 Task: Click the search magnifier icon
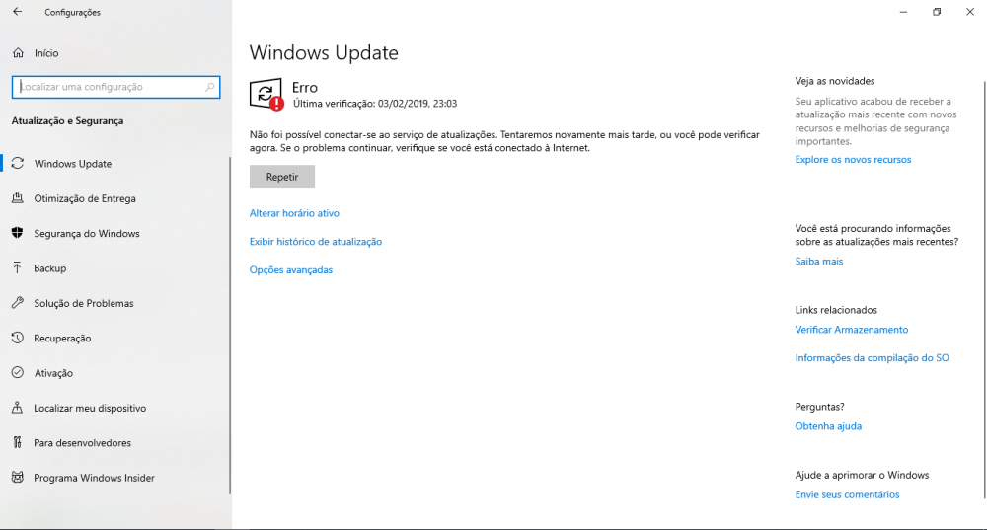[209, 87]
